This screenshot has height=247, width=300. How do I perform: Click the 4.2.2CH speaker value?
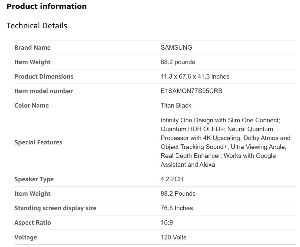pos(172,179)
